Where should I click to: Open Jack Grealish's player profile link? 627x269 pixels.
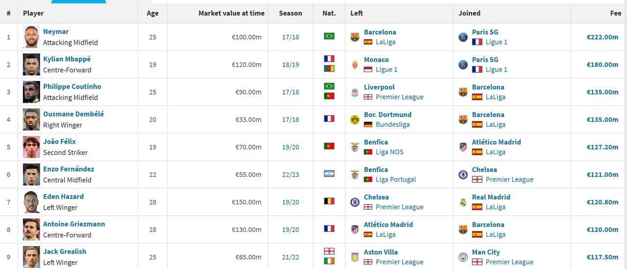pyautogui.click(x=65, y=251)
